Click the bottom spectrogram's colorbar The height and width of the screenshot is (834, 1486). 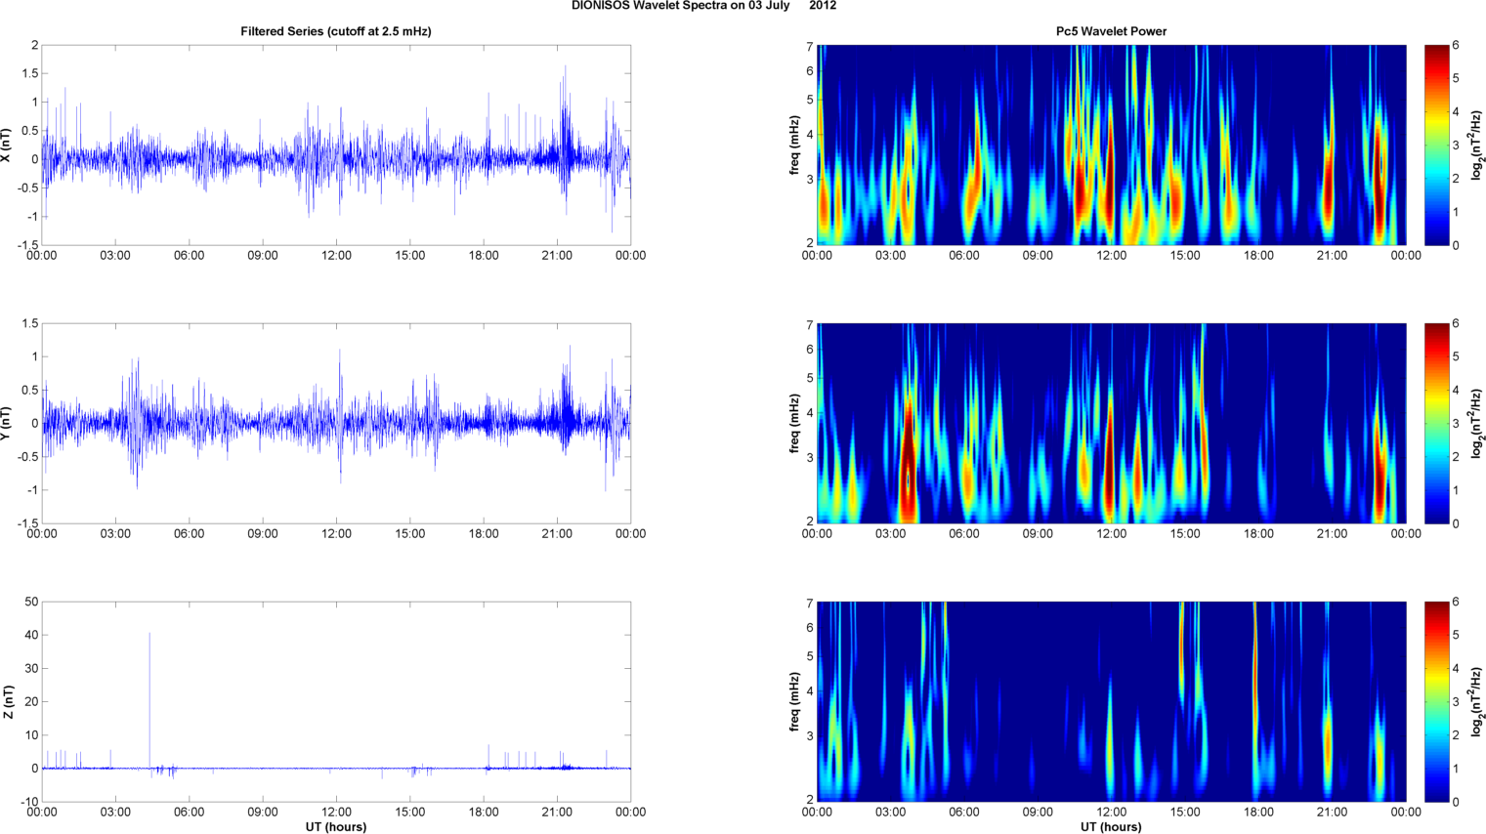click(x=1436, y=701)
